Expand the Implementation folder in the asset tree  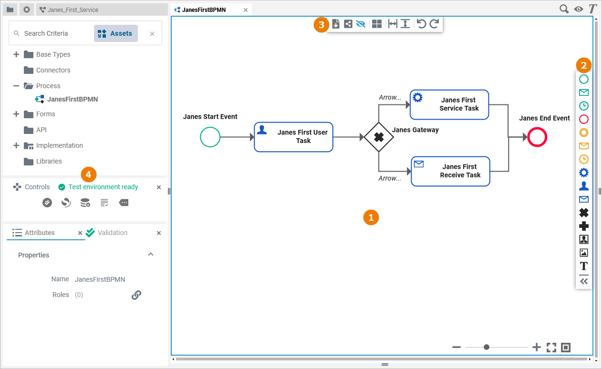point(15,145)
